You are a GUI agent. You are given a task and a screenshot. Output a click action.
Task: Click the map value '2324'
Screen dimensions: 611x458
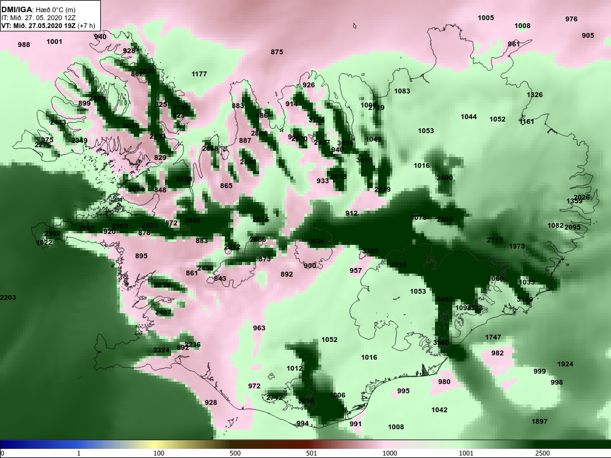(161, 350)
